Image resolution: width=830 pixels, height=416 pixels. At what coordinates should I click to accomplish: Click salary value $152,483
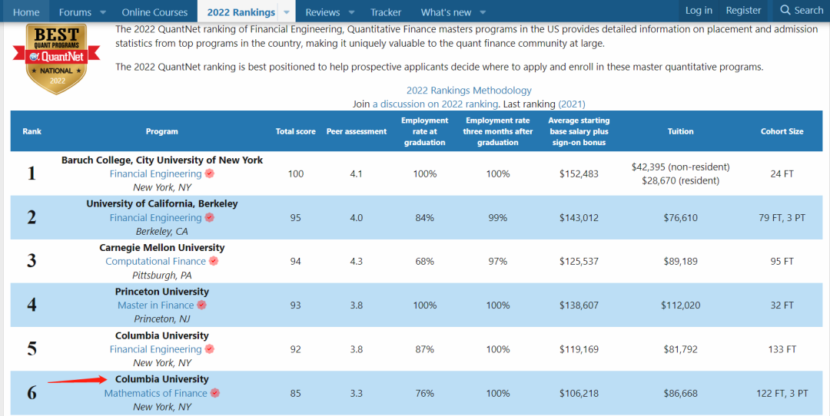pyautogui.click(x=579, y=173)
